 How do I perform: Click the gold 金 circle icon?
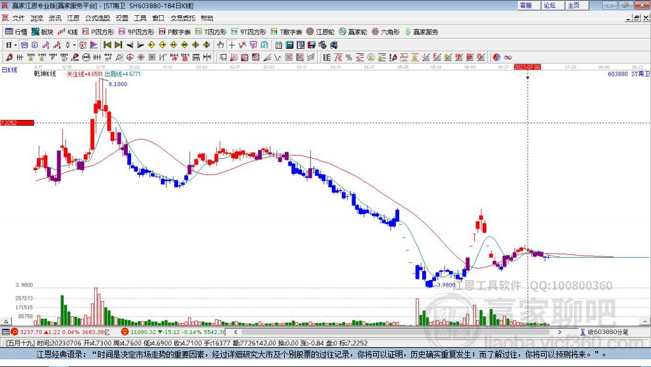(371, 57)
